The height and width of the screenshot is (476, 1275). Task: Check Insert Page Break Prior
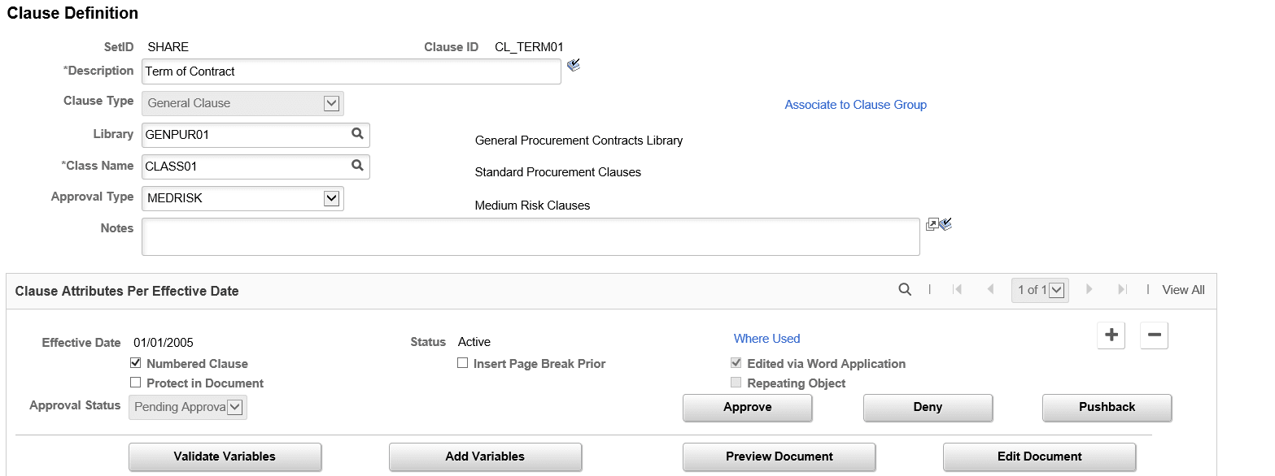[462, 363]
